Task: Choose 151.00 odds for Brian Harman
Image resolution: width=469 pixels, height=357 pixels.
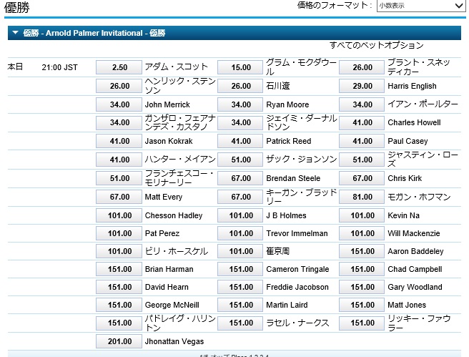Action: (119, 269)
